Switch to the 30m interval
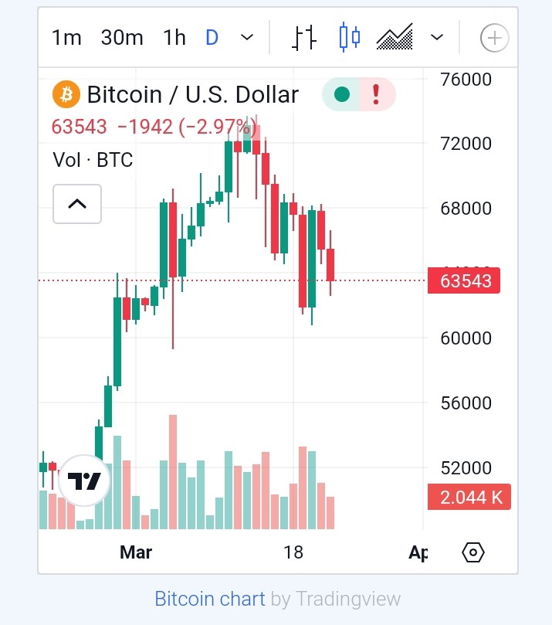 click(122, 38)
